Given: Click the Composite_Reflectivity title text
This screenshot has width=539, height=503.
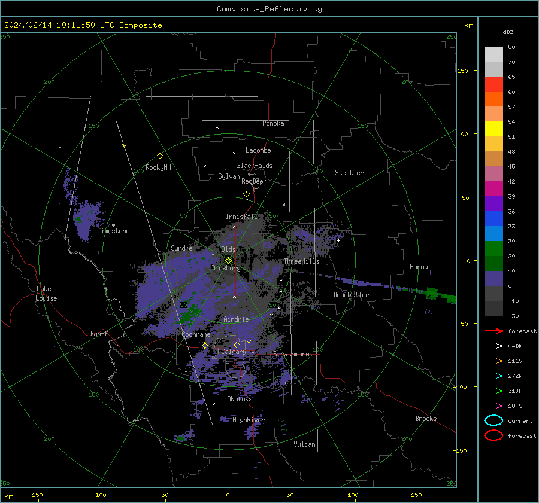Looking at the screenshot, I should pos(269,9).
